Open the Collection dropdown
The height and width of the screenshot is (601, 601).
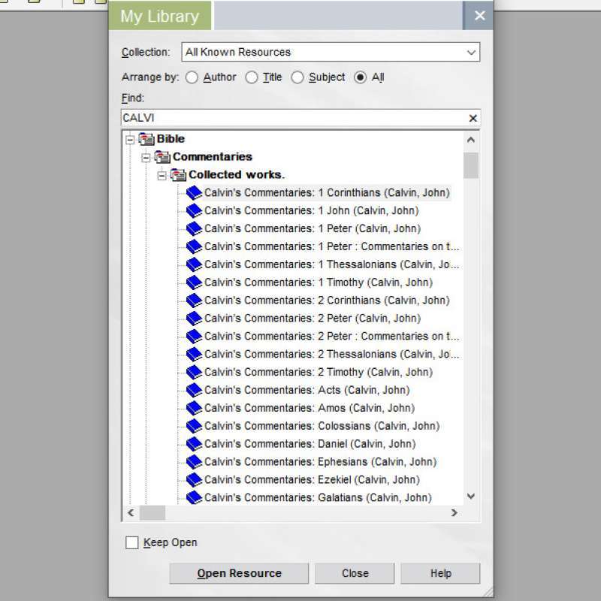[471, 52]
